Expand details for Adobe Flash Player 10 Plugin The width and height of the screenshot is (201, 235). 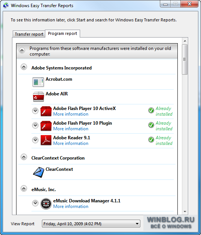pos(36,125)
